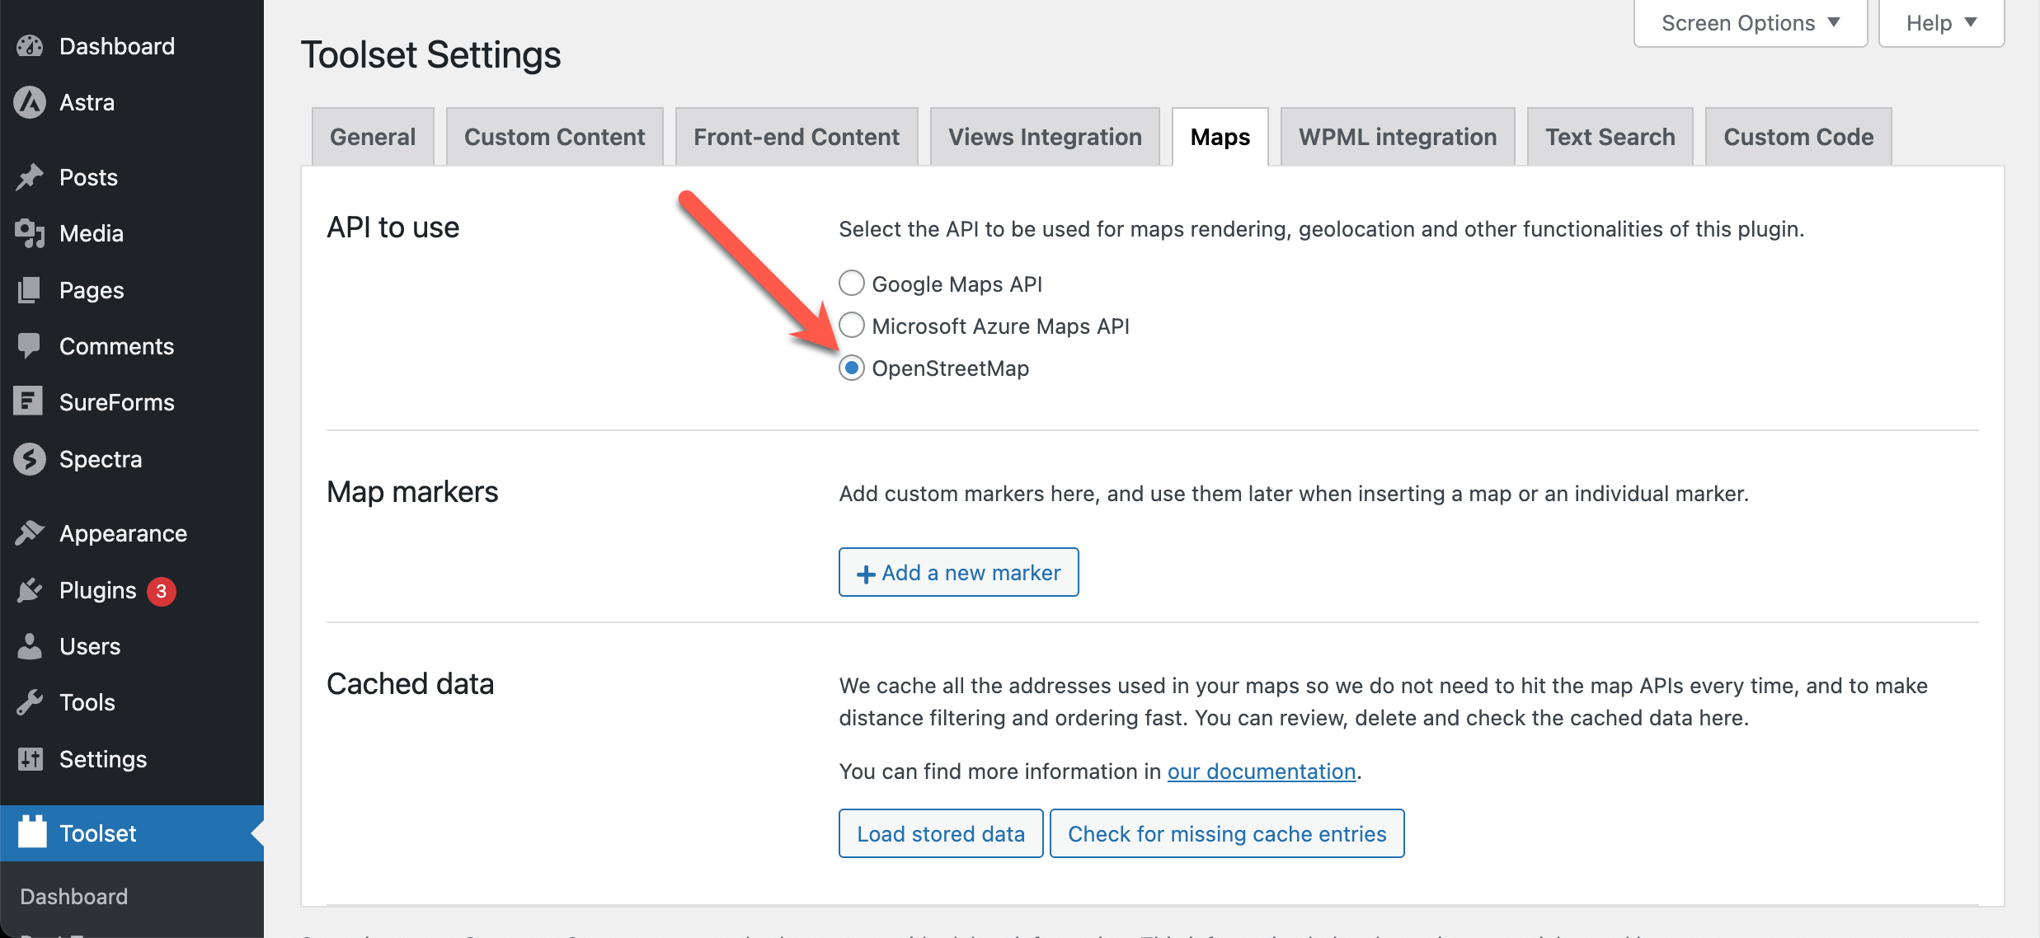Image resolution: width=2040 pixels, height=938 pixels.
Task: Expand the Help dropdown
Action: 1941,23
